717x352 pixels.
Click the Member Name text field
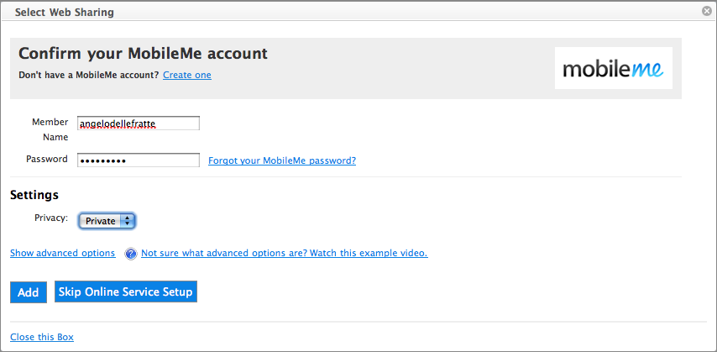[x=138, y=123]
